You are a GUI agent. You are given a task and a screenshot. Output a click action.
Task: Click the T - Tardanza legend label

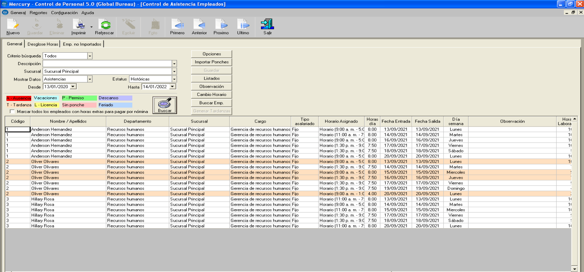[19, 105]
